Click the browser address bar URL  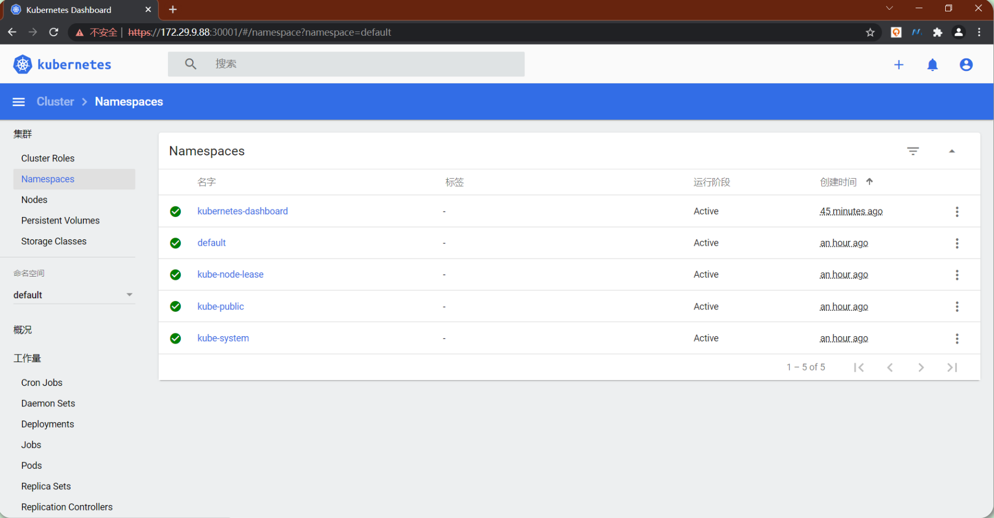click(x=259, y=32)
